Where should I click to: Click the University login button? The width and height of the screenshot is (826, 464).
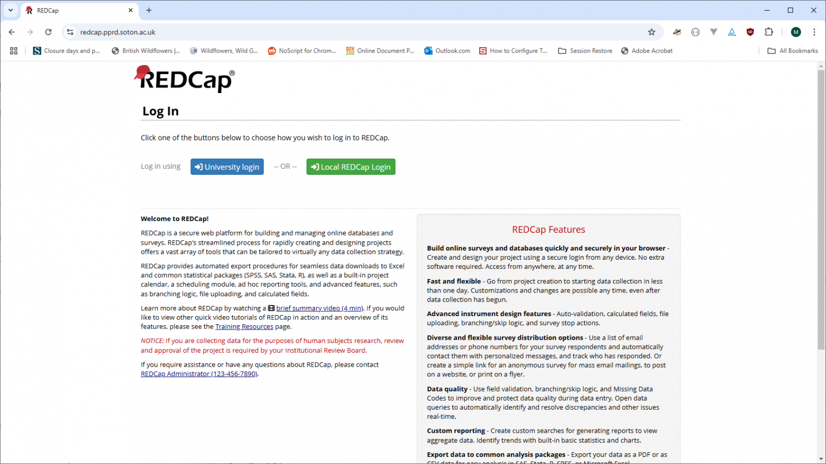pos(227,167)
